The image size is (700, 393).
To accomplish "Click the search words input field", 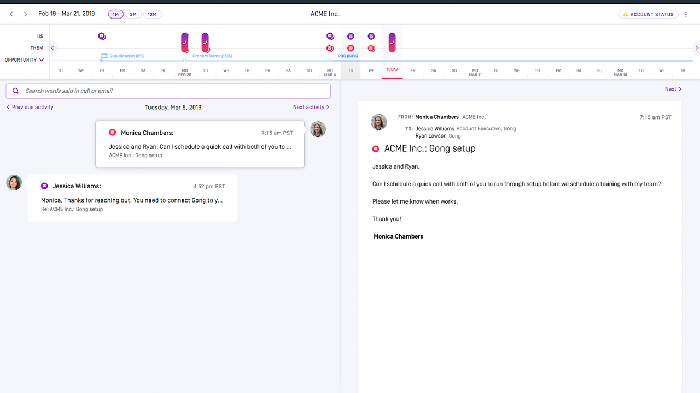I will [x=168, y=91].
